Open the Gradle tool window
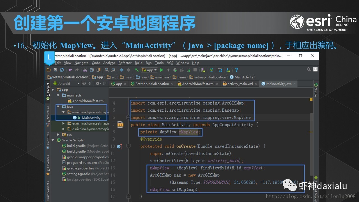Screen dimensions: 359x202 click(x=316, y=90)
